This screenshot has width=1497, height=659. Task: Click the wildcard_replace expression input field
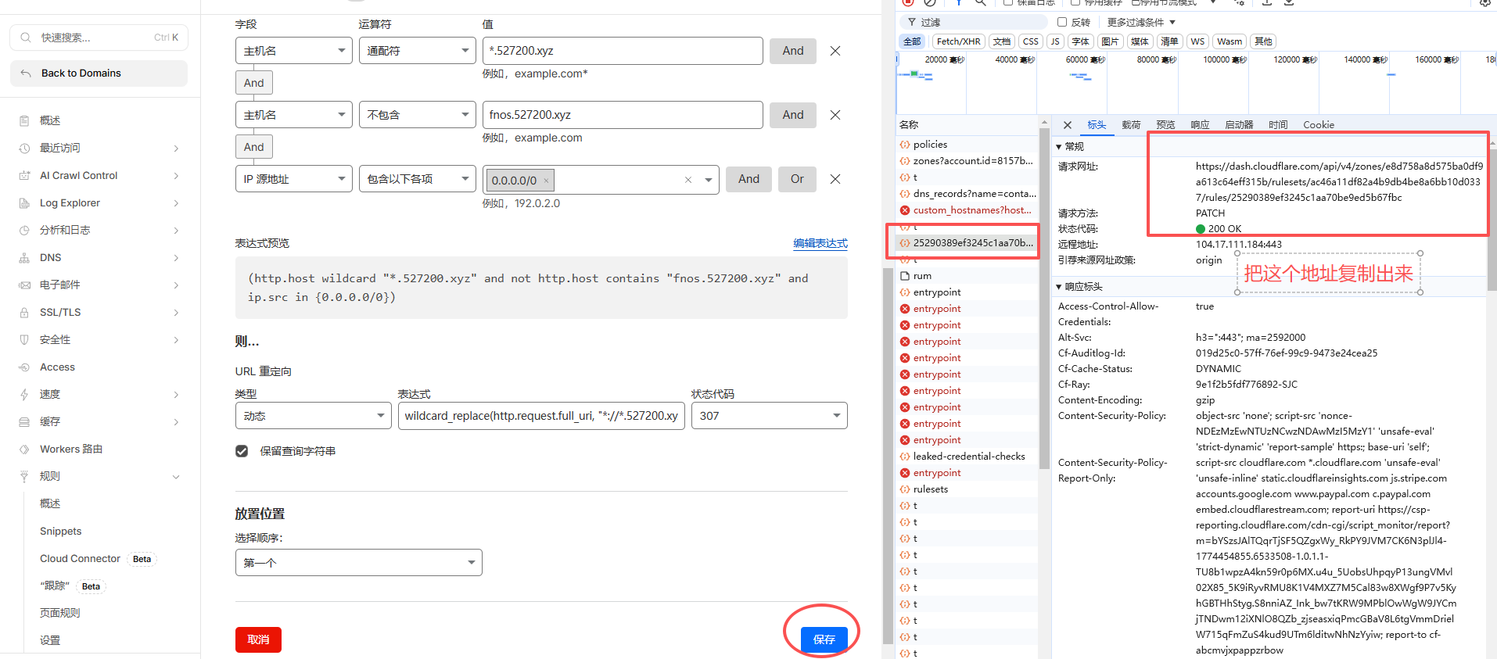pos(541,416)
